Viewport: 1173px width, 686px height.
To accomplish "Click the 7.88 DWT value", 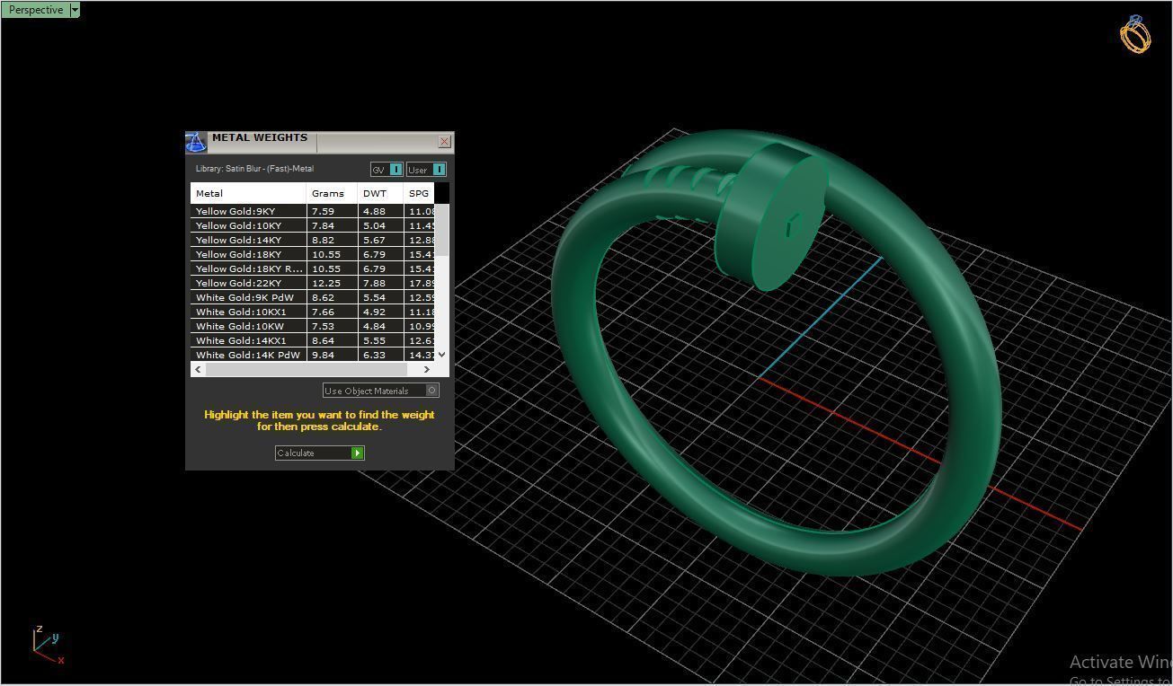I will [x=374, y=283].
